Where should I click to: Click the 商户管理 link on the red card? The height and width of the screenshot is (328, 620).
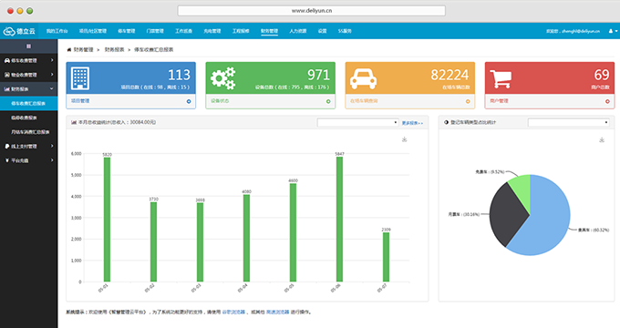499,101
